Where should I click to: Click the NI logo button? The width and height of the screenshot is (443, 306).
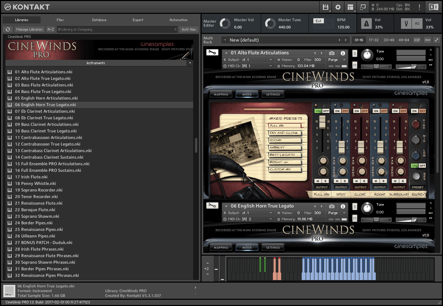(x=434, y=7)
